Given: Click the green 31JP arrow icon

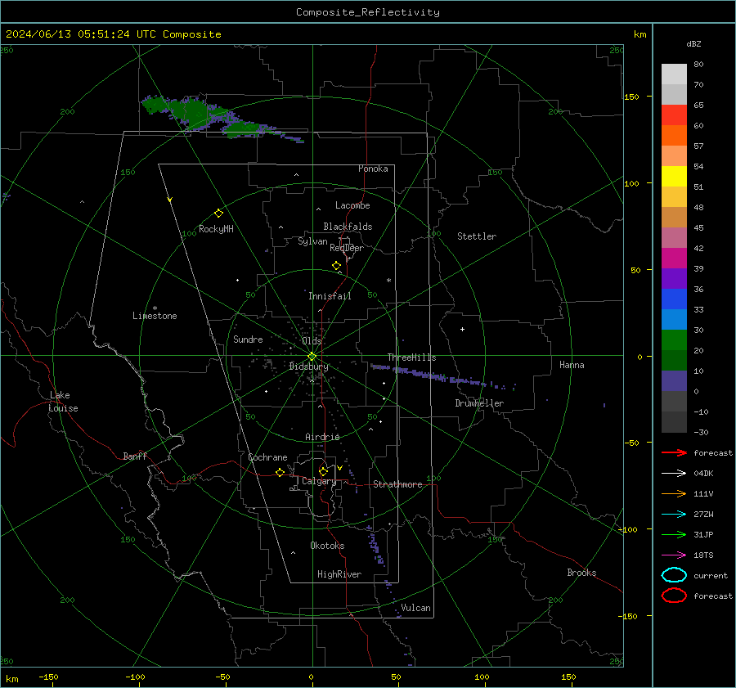Looking at the screenshot, I should click(674, 534).
